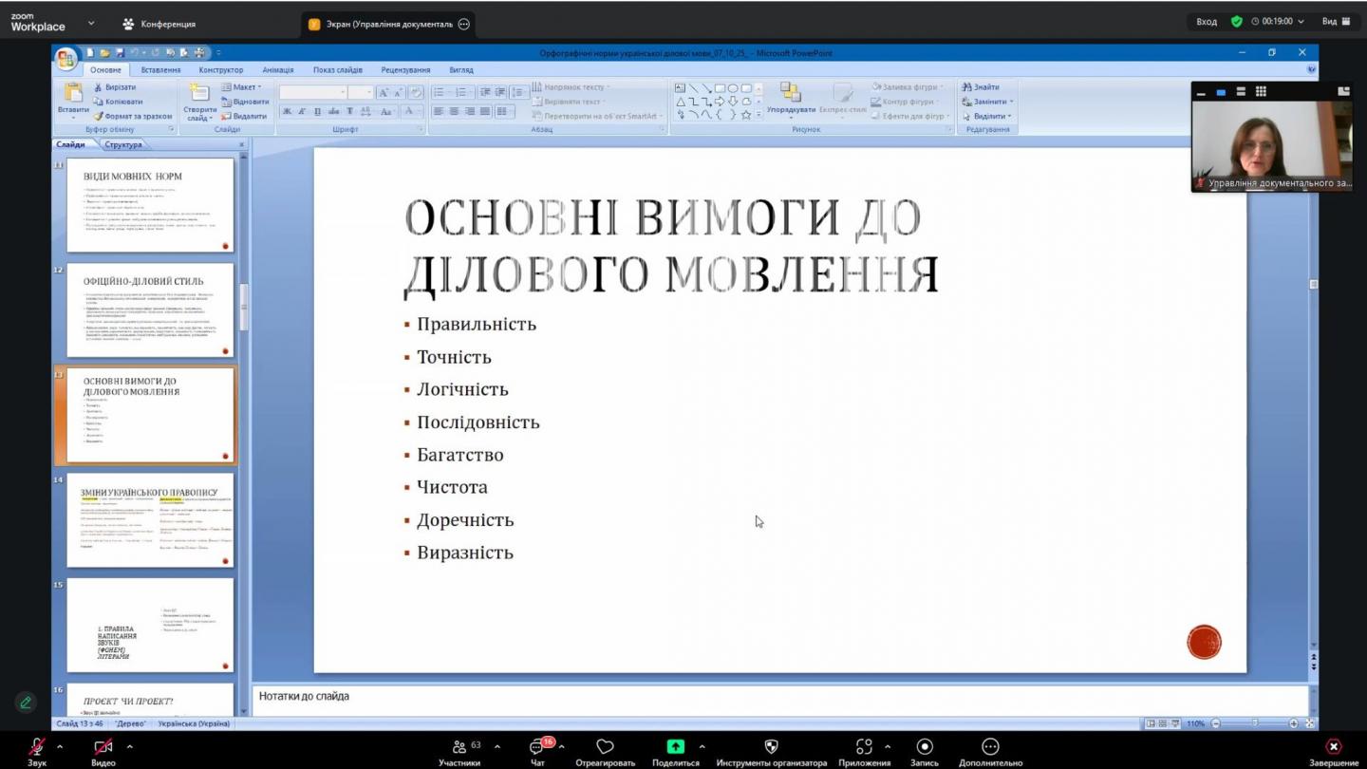Expand the Вид view menu in Zoom

pos(1336,22)
